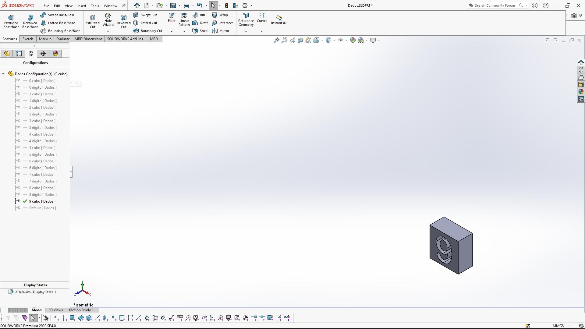Open the Options gear dropdown arrow
585x329 pixels.
[x=251, y=5]
